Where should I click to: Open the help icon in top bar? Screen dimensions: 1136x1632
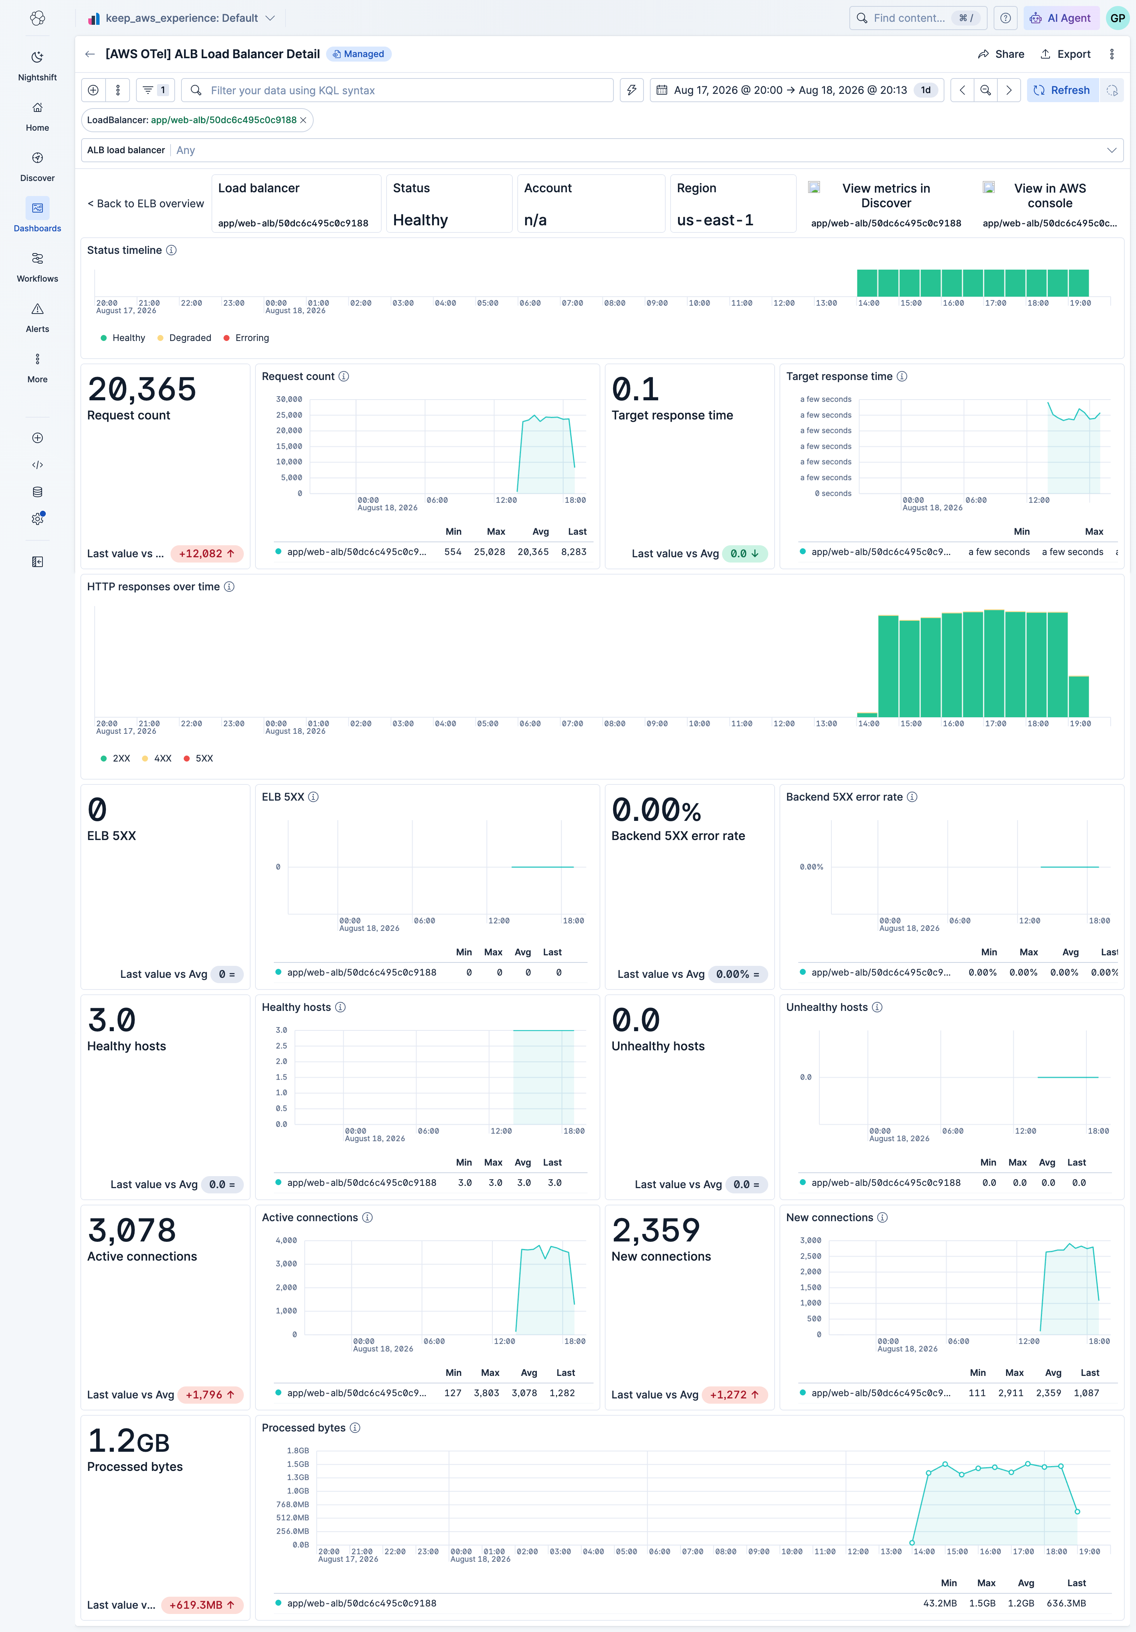1005,18
